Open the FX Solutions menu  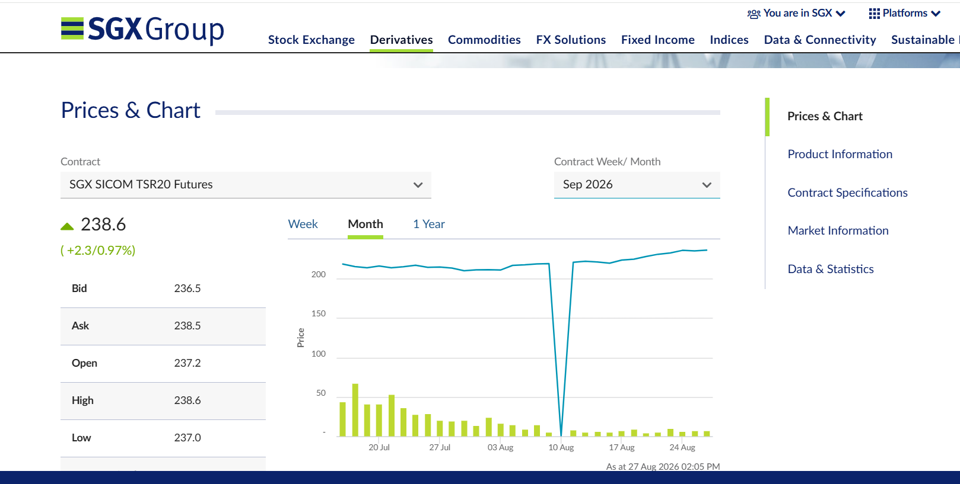click(571, 40)
